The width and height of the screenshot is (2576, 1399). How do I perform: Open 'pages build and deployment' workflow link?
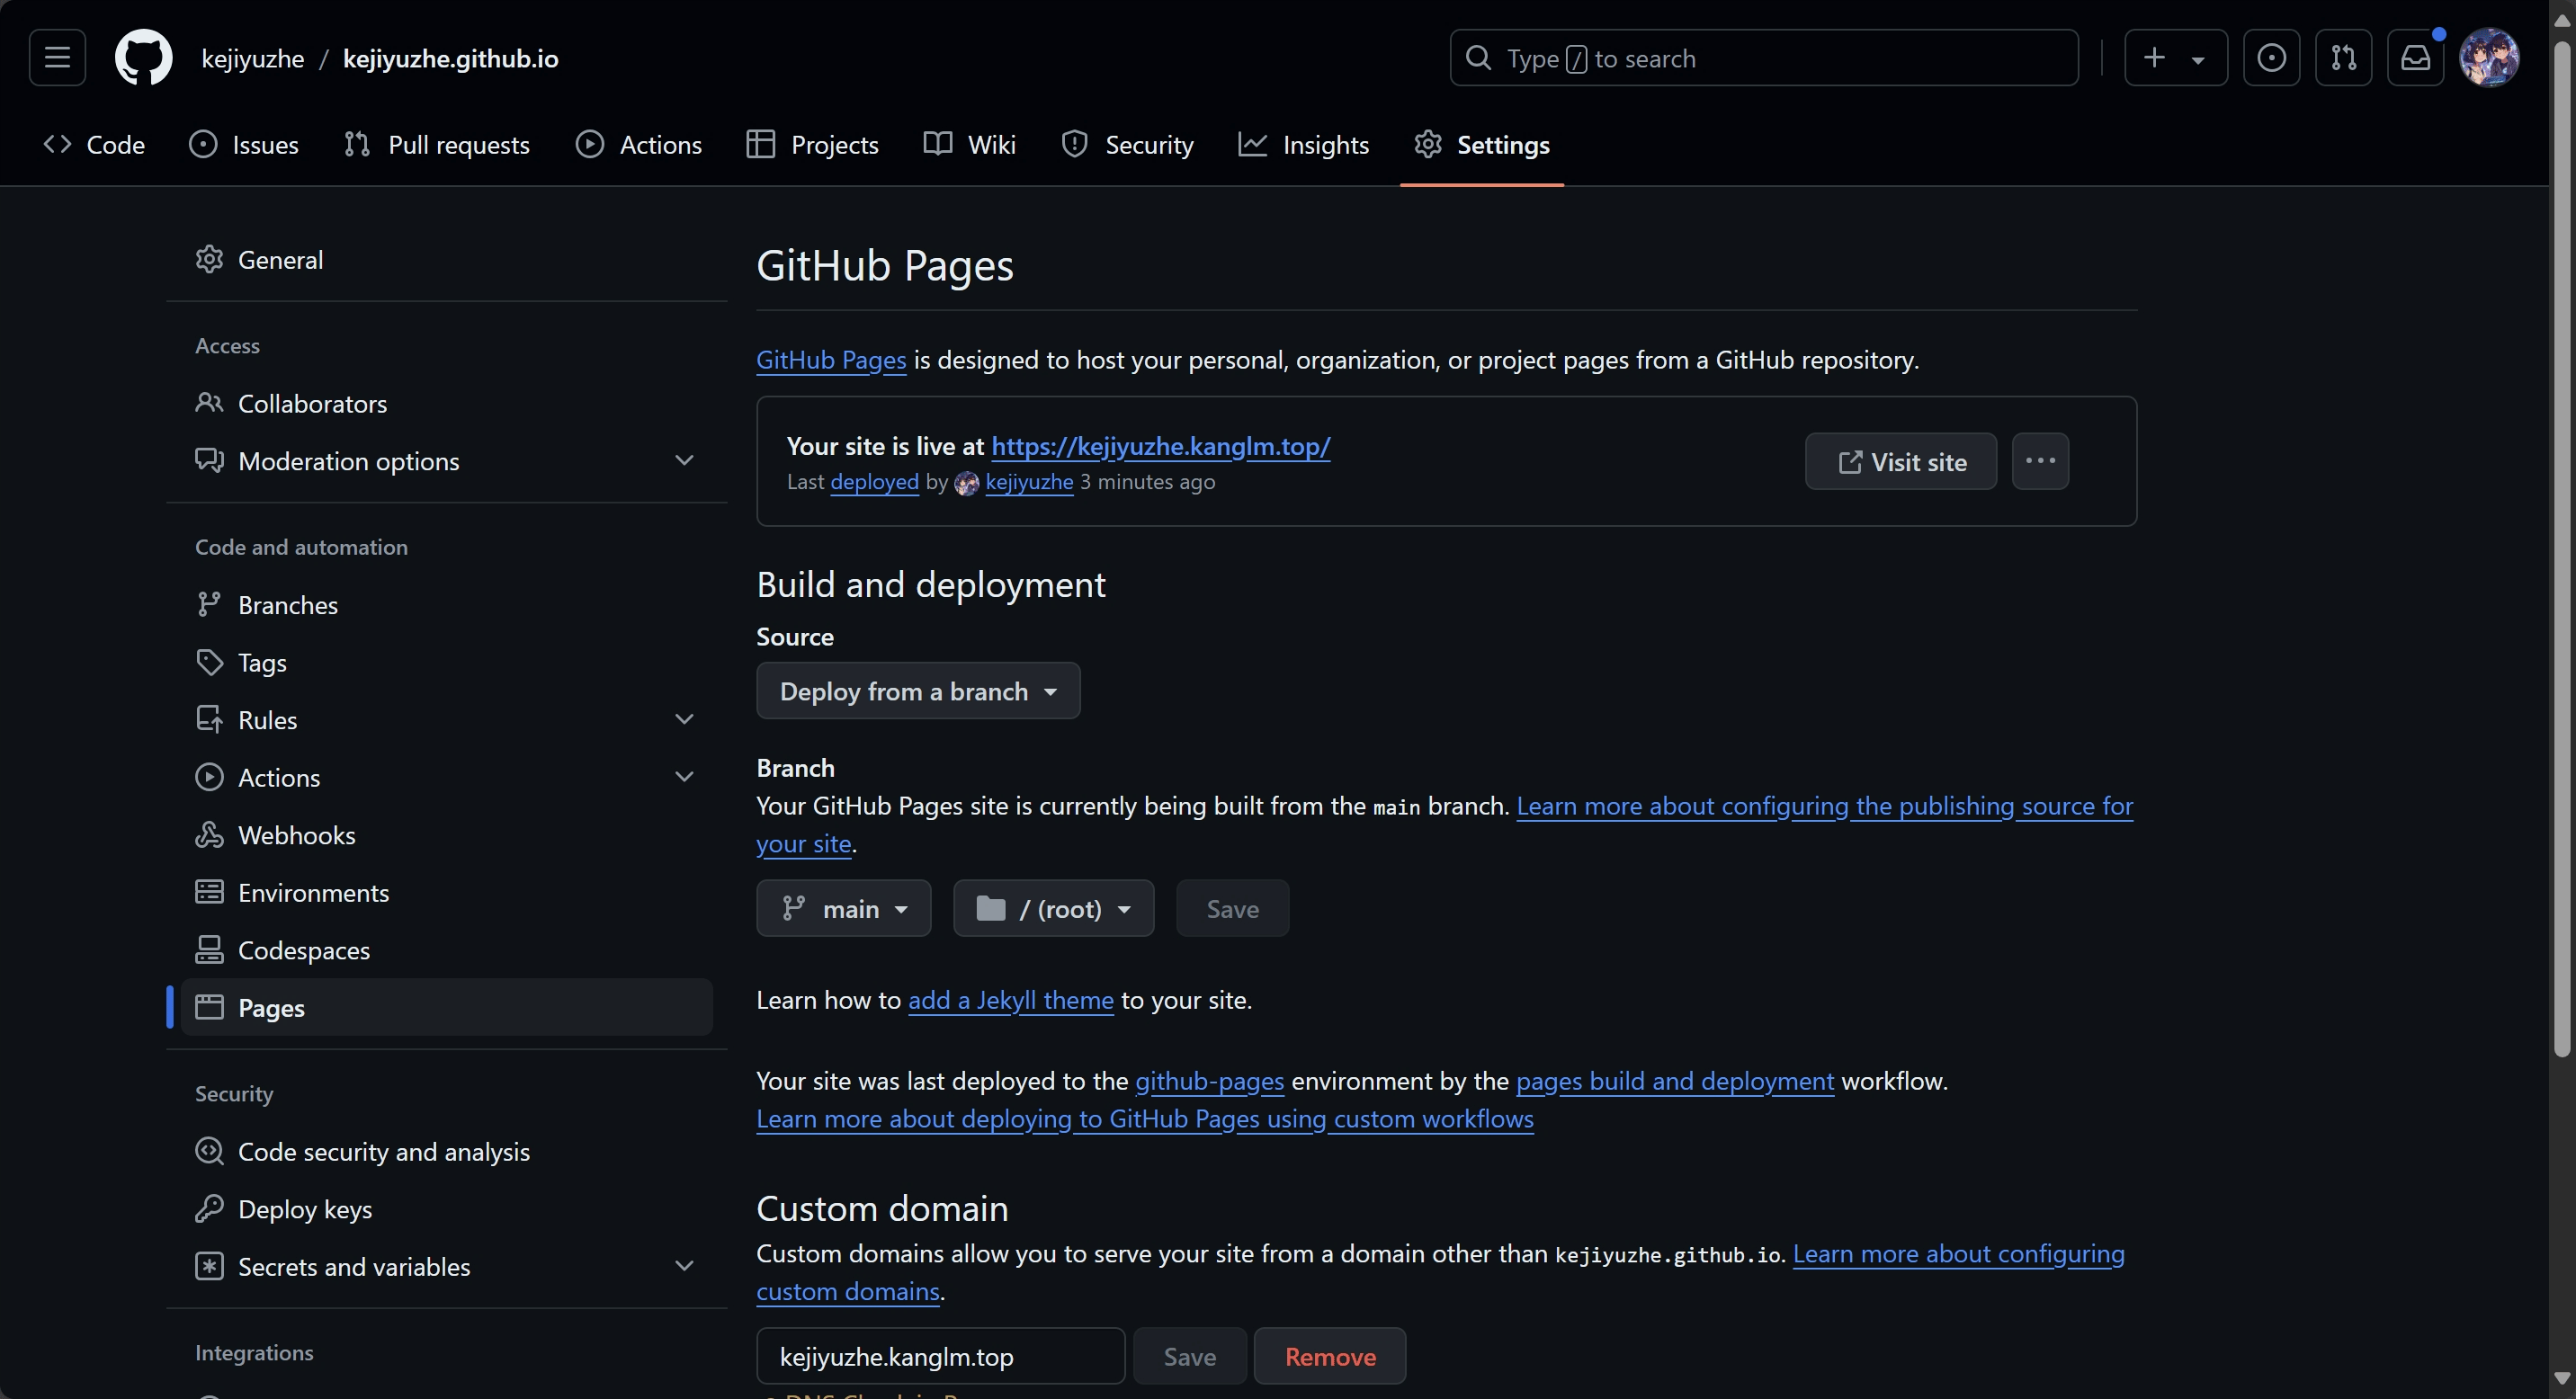tap(1675, 1082)
